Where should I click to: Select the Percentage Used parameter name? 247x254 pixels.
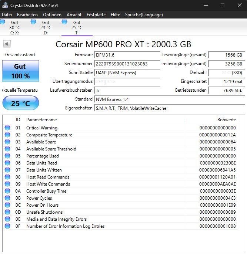pos(43,156)
